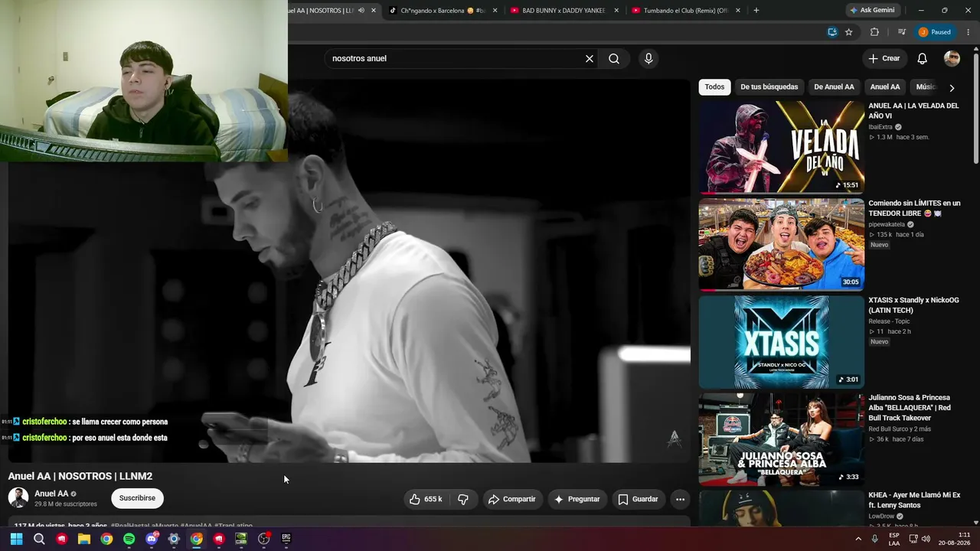The height and width of the screenshot is (551, 980).
Task: Click the video title Anuel AA | NOSOTROS | LLNM2
Action: pos(80,476)
